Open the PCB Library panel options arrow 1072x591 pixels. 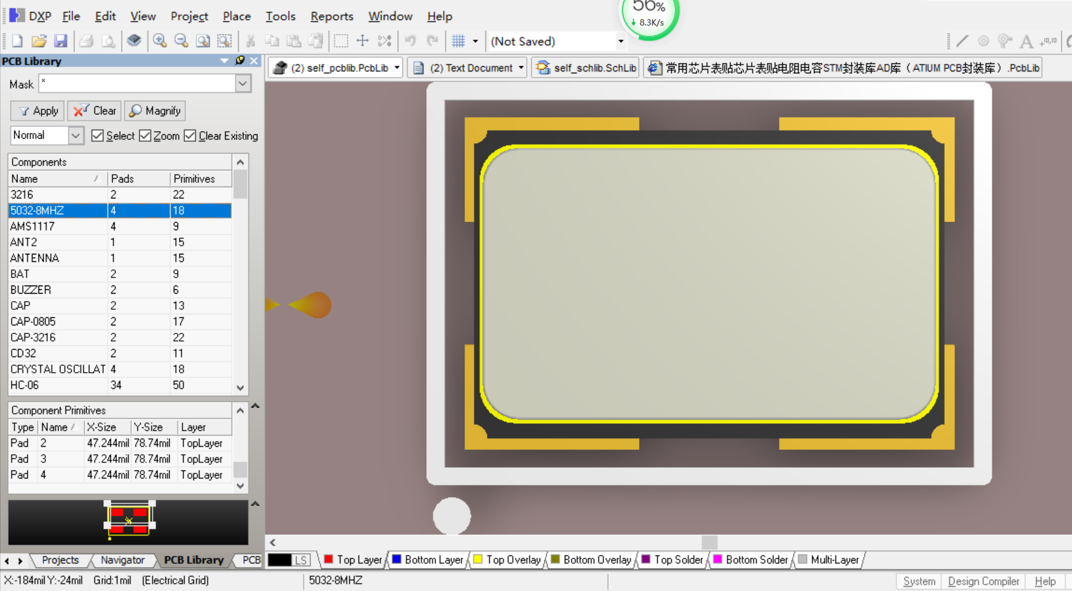point(224,60)
